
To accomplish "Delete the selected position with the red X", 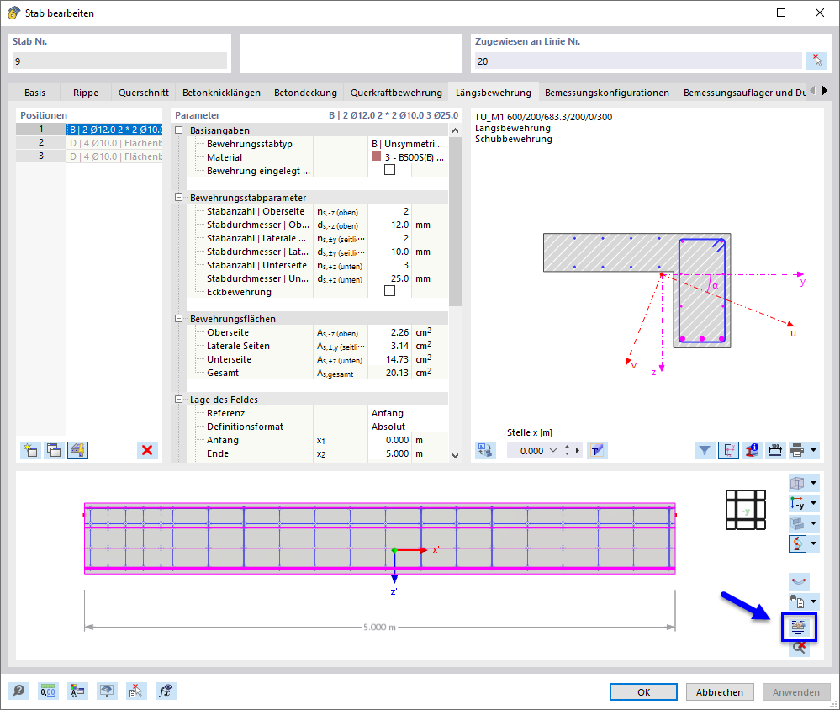I will (147, 450).
